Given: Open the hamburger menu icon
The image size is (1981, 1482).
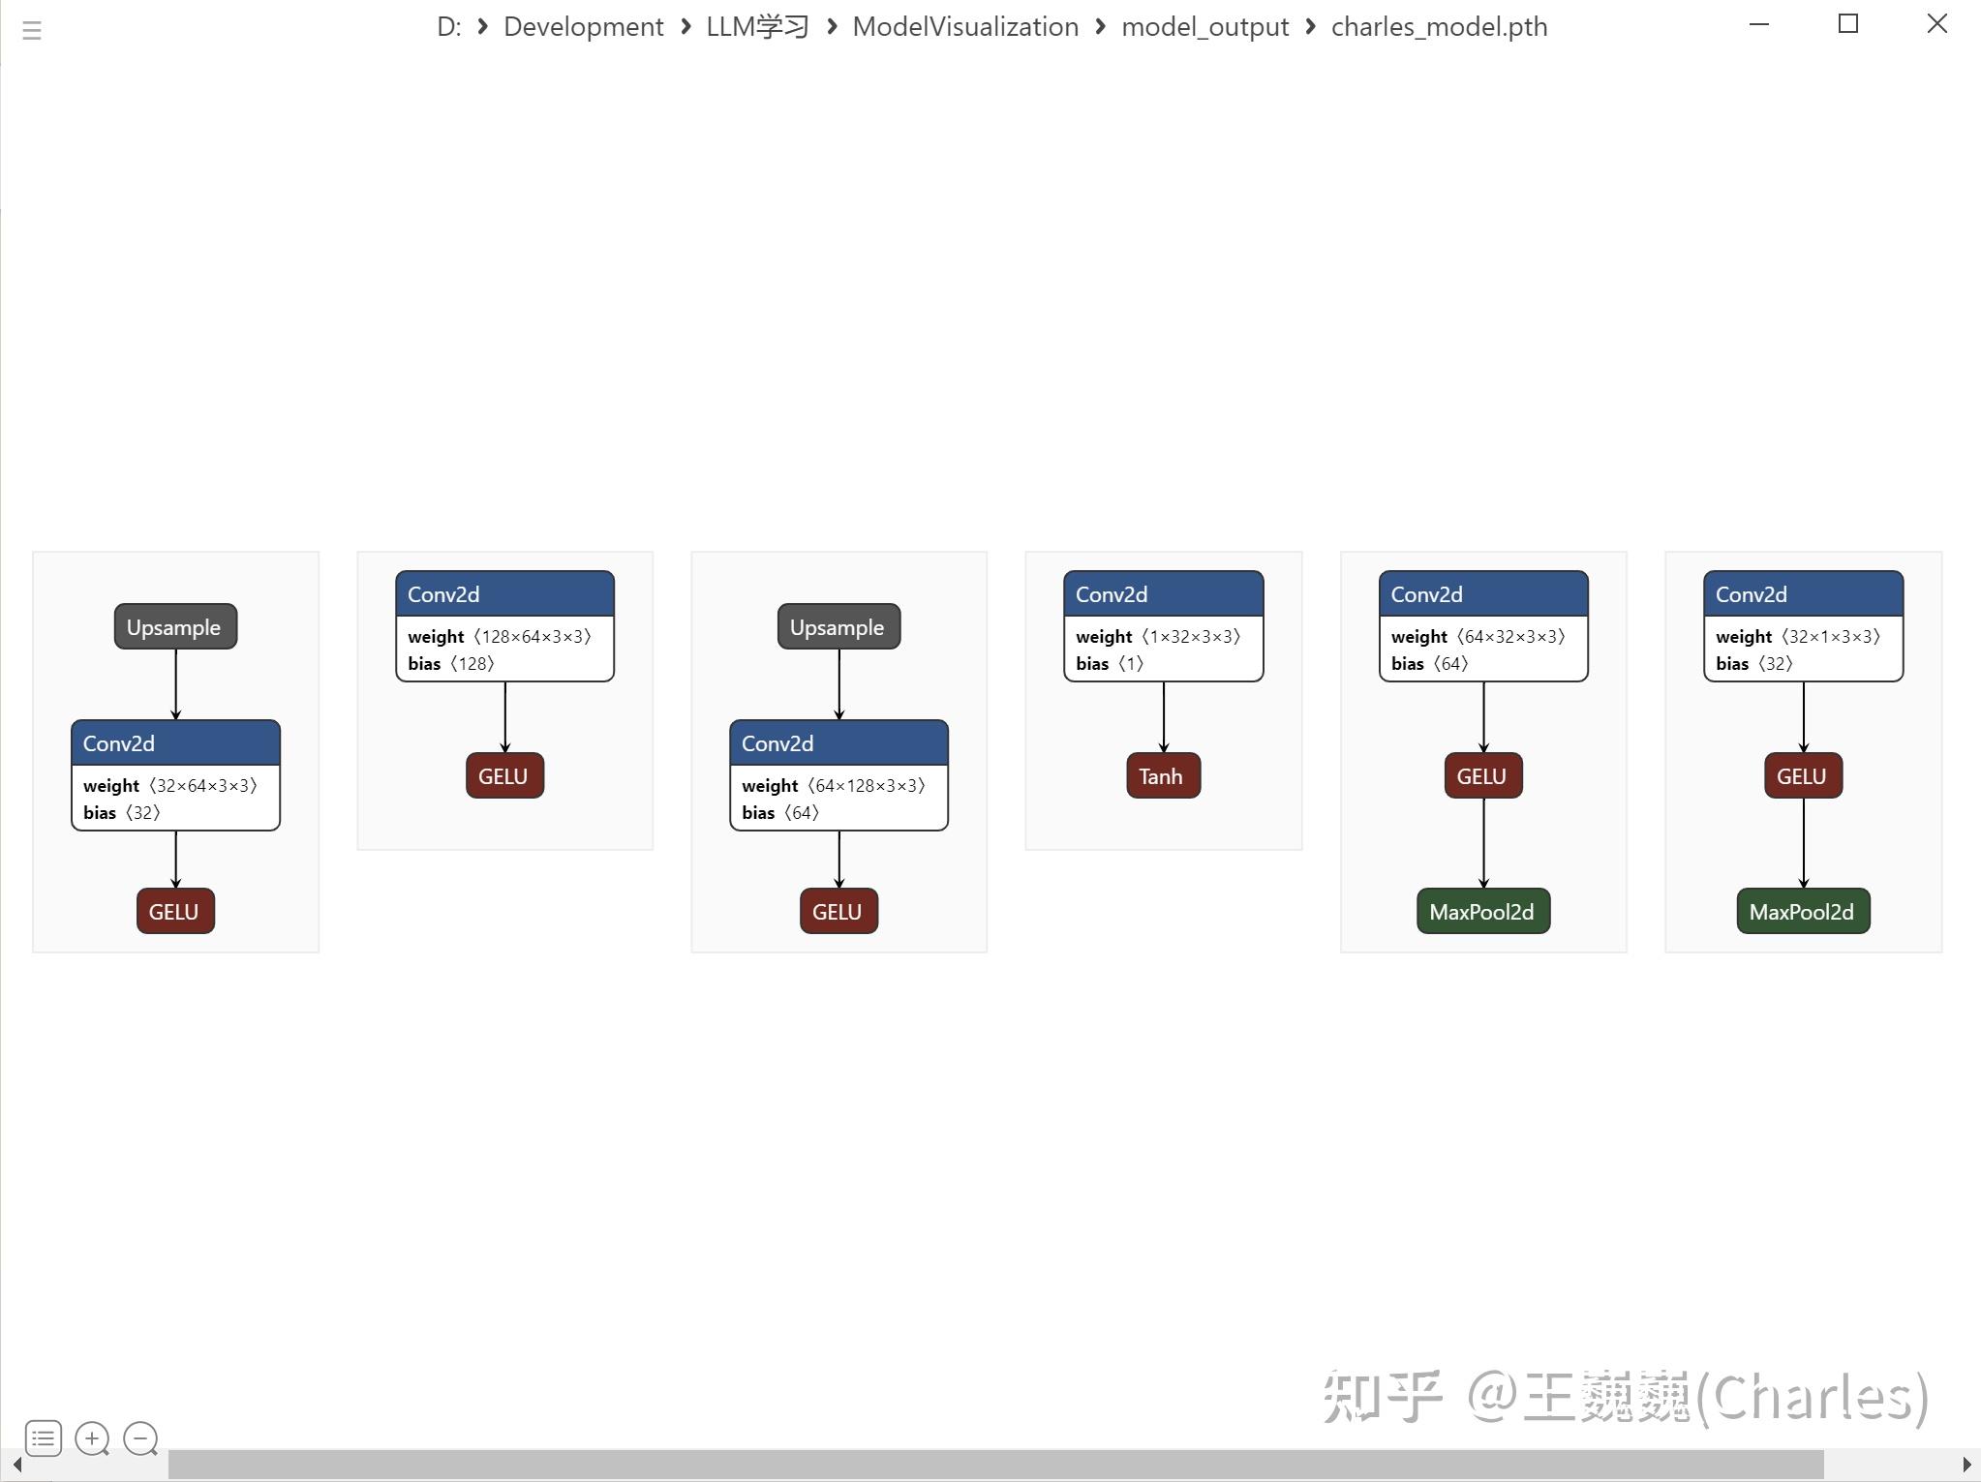Looking at the screenshot, I should click(x=31, y=31).
